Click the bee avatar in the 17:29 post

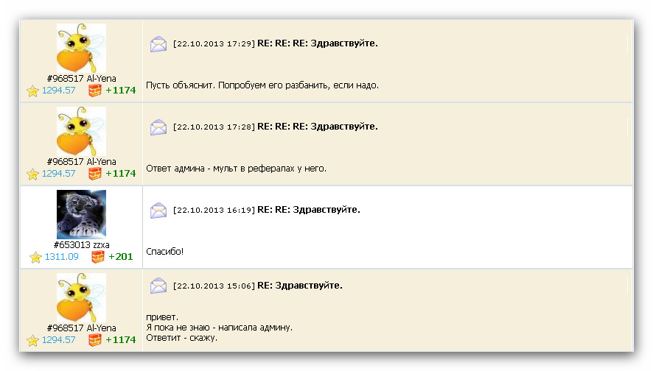[x=81, y=48]
